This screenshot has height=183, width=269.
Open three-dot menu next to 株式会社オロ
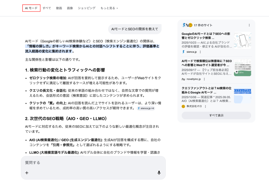tap(205, 106)
